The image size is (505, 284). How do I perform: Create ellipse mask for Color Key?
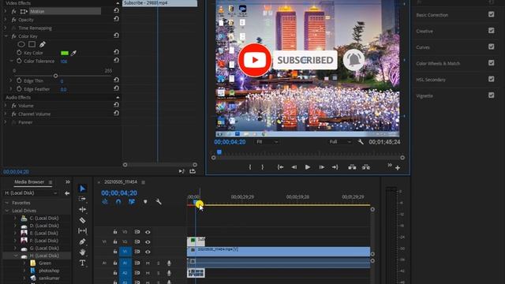tap(21, 44)
